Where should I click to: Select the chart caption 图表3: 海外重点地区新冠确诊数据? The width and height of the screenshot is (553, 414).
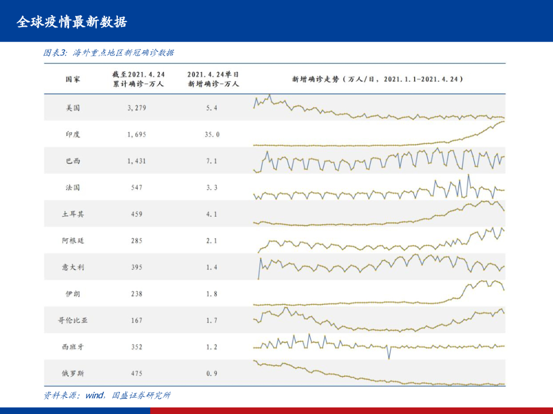tap(109, 53)
